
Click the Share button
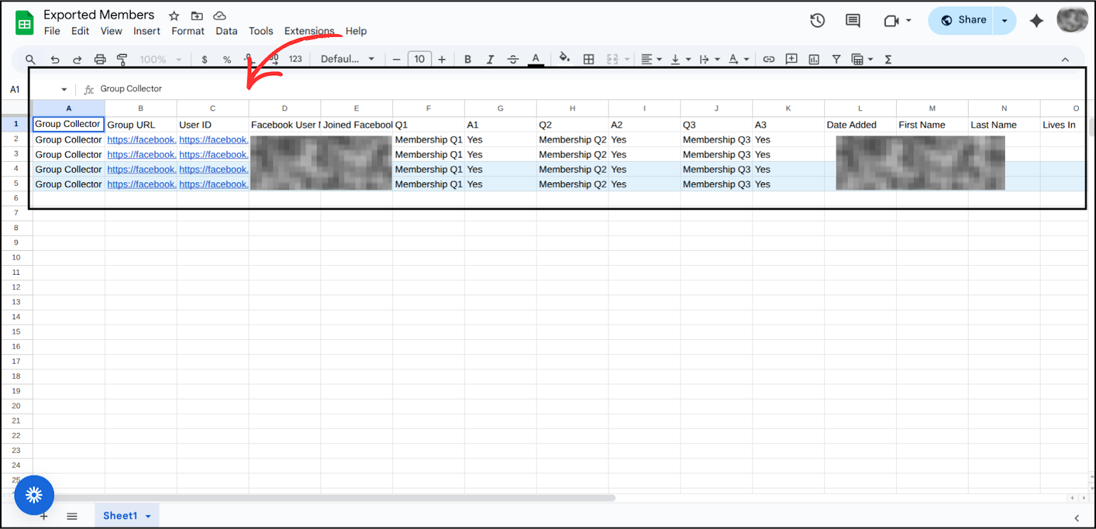(962, 21)
